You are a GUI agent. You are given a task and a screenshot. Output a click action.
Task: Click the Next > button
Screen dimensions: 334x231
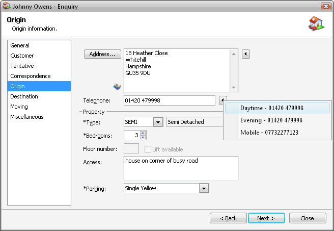tap(266, 218)
